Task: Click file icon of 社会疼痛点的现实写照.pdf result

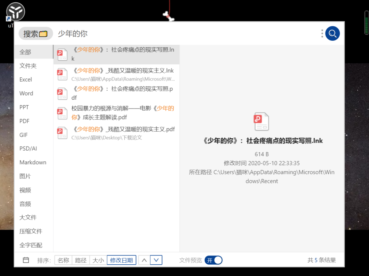Action: point(63,93)
